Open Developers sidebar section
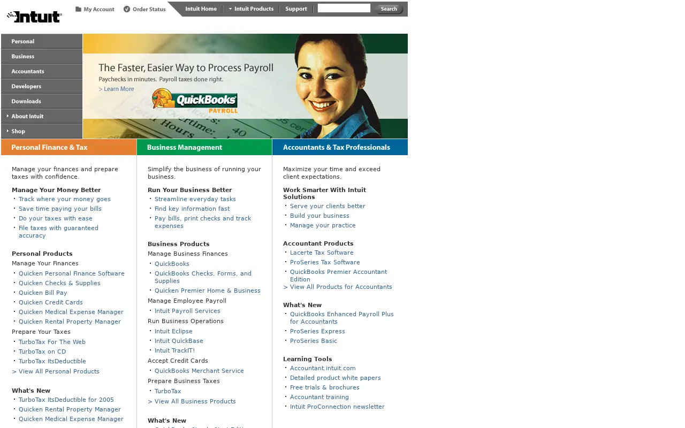The height and width of the screenshot is (428, 685). (x=42, y=86)
